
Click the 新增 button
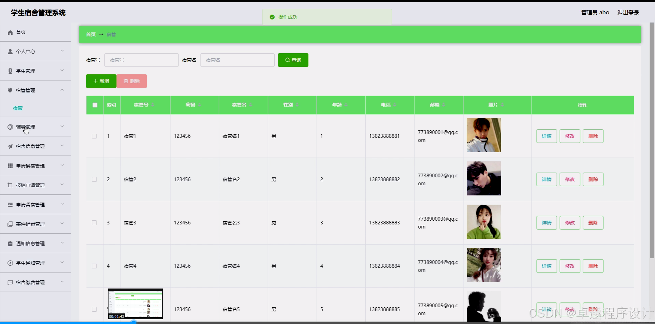pyautogui.click(x=101, y=81)
